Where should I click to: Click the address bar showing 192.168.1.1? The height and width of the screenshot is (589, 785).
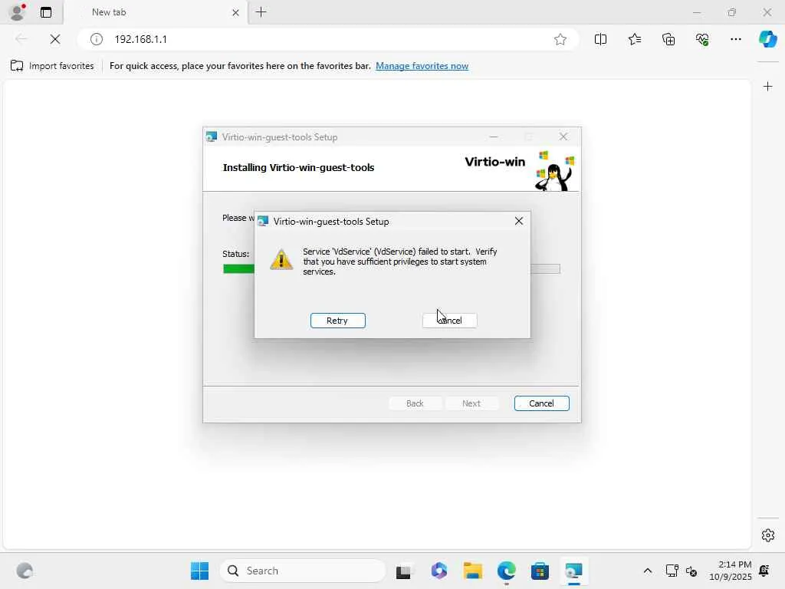pyautogui.click(x=328, y=39)
